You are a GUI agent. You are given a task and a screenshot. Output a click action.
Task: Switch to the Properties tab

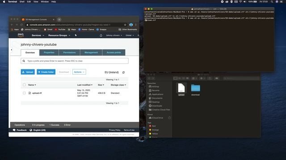click(49, 52)
